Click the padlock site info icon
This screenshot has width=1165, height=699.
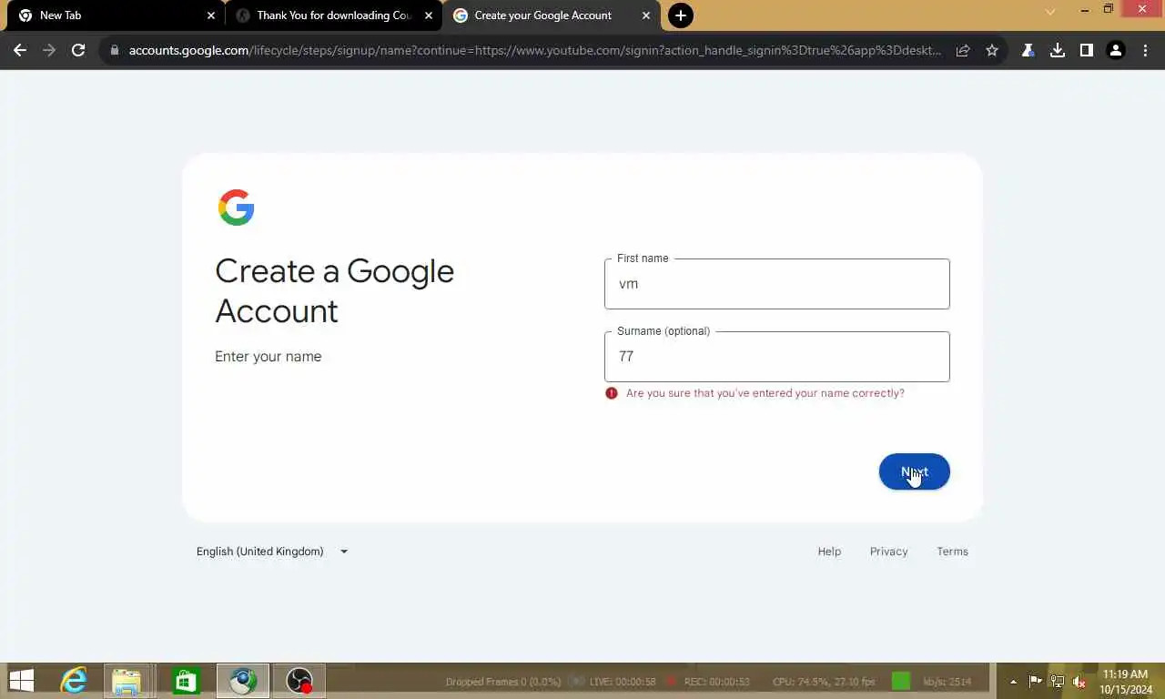pyautogui.click(x=114, y=51)
